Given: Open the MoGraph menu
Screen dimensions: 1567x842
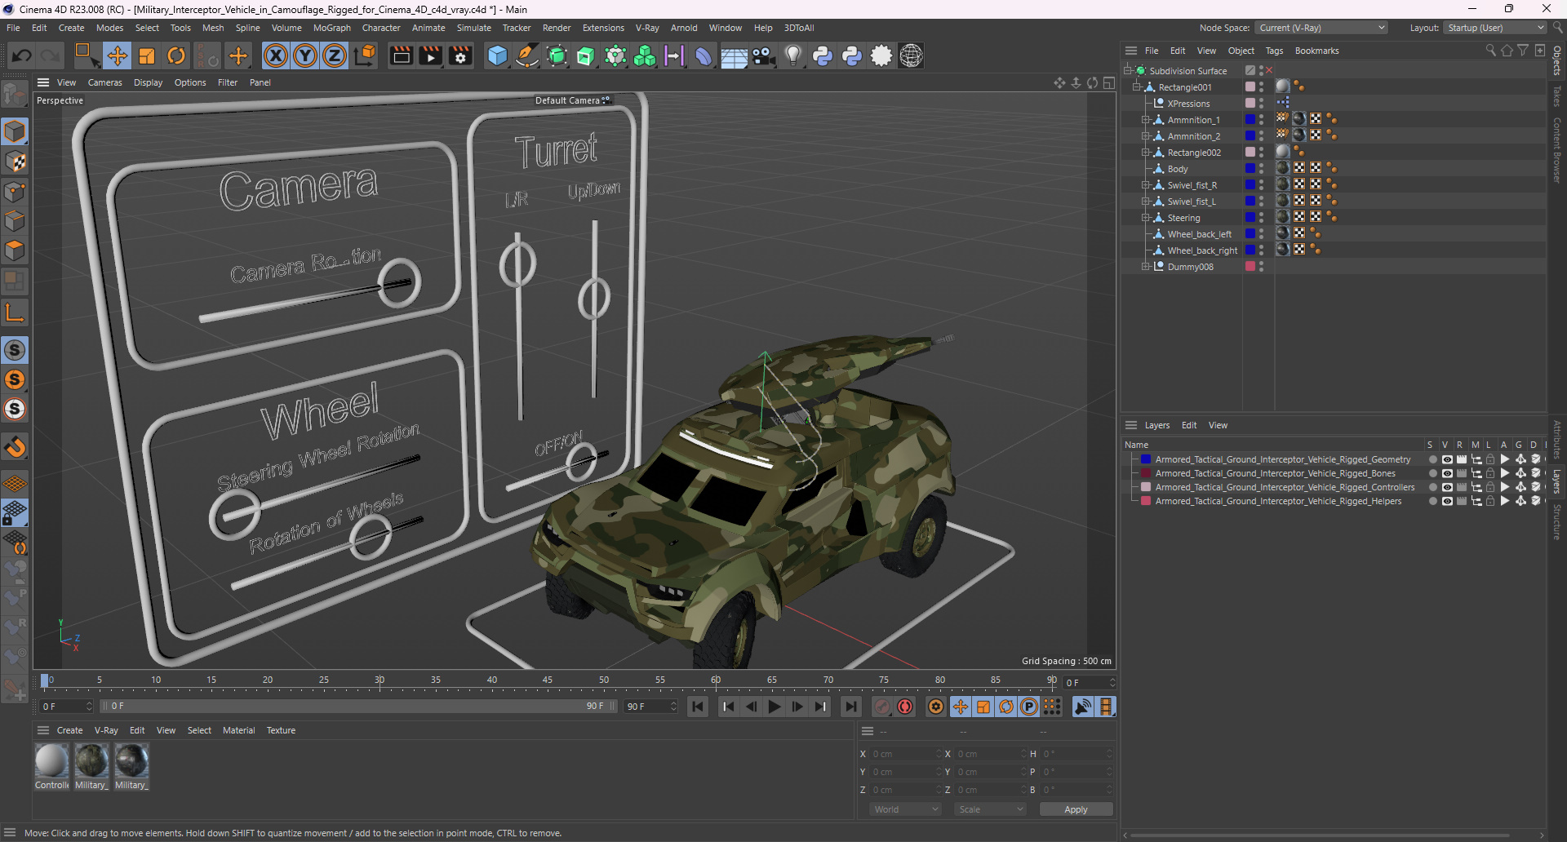Looking at the screenshot, I should coord(332,28).
